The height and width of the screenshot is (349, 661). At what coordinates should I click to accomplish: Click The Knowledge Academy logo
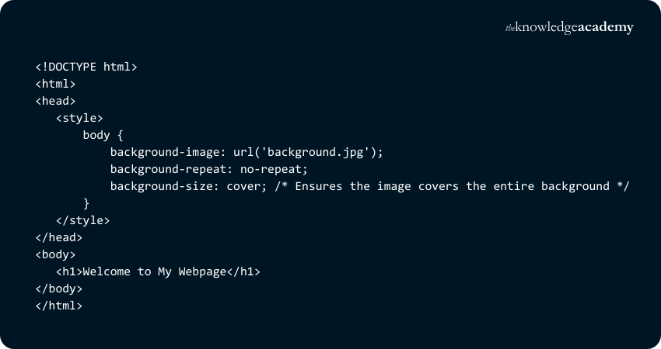pyautogui.click(x=569, y=27)
